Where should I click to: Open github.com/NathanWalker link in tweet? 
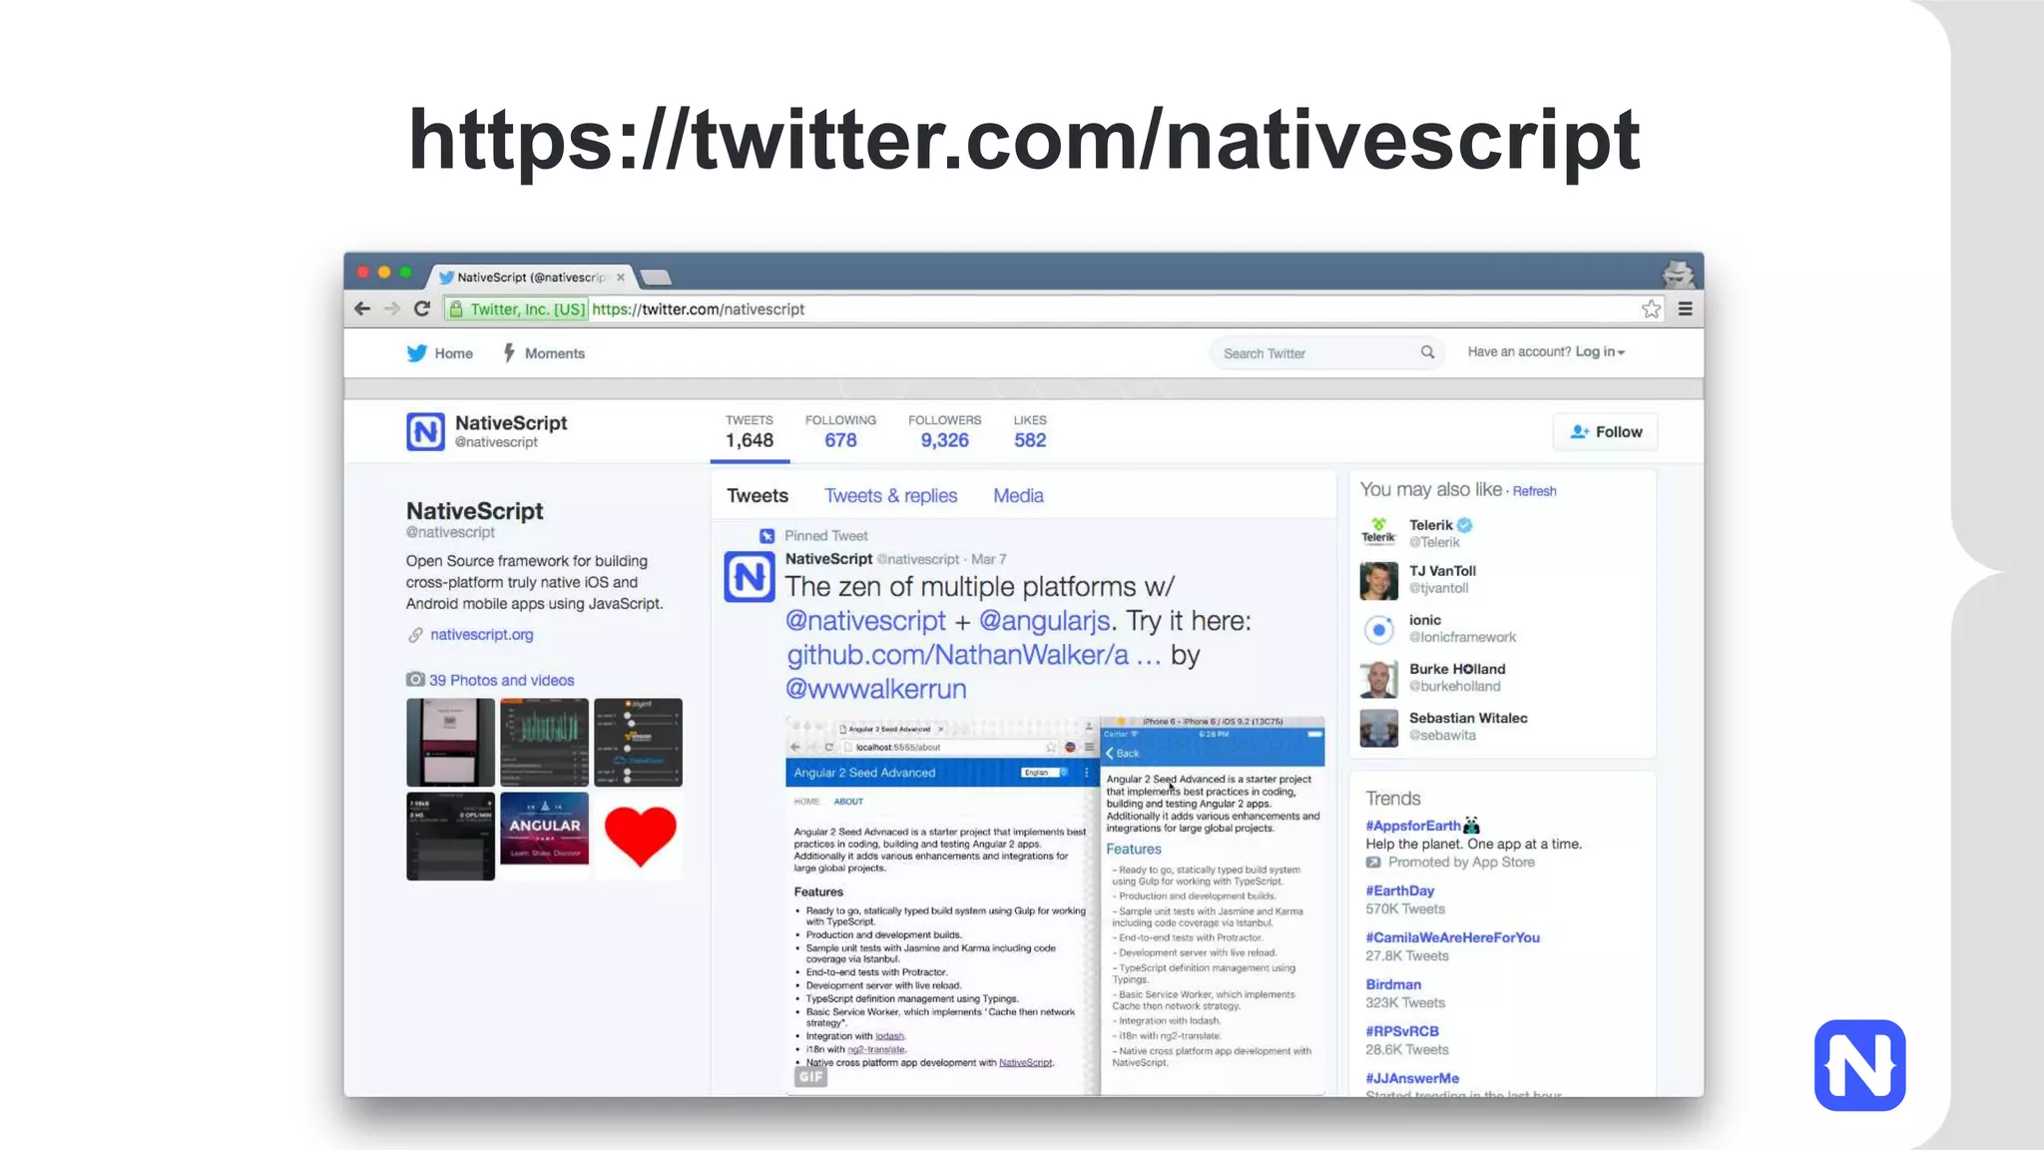click(x=973, y=655)
